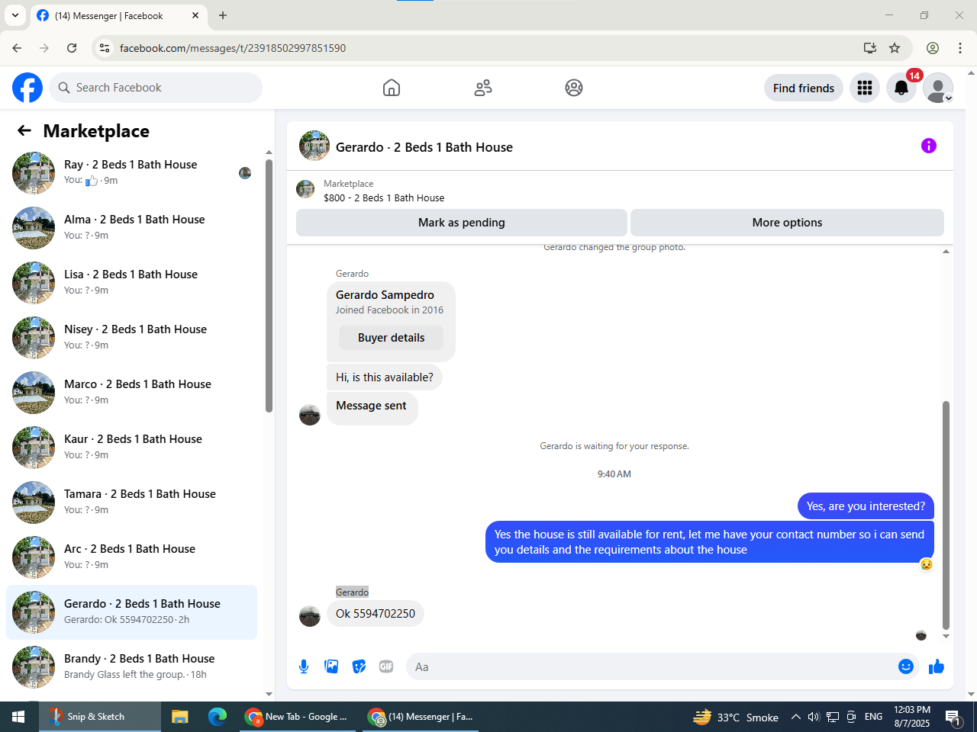Click the Find friends button
Viewport: 977px width, 732px height.
[x=804, y=88]
